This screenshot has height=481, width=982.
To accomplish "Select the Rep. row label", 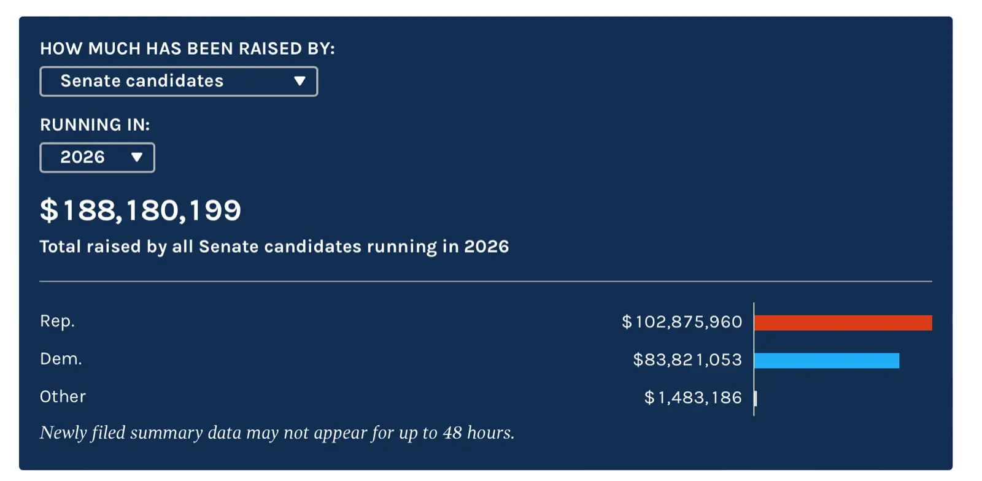I will point(57,321).
